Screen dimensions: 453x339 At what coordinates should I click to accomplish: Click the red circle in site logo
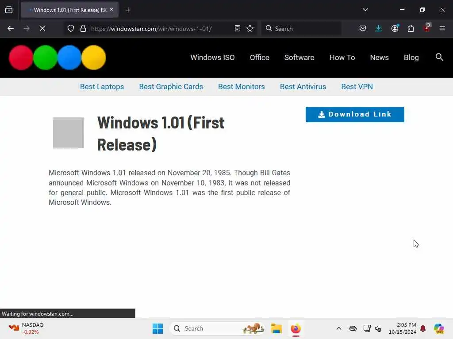click(21, 58)
